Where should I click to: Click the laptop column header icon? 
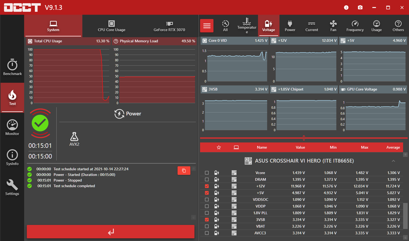tap(236, 147)
